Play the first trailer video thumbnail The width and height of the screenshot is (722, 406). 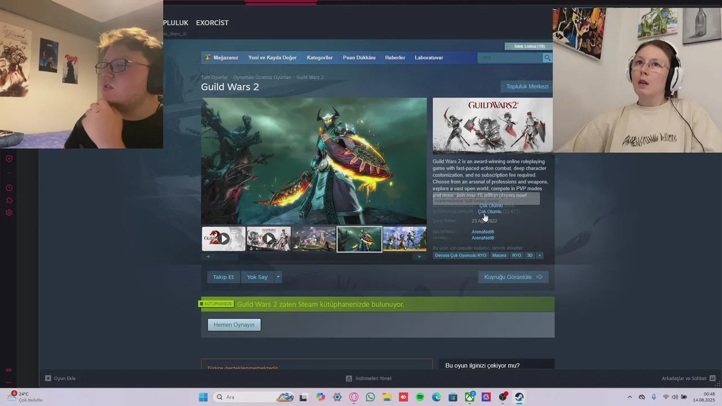coord(223,239)
